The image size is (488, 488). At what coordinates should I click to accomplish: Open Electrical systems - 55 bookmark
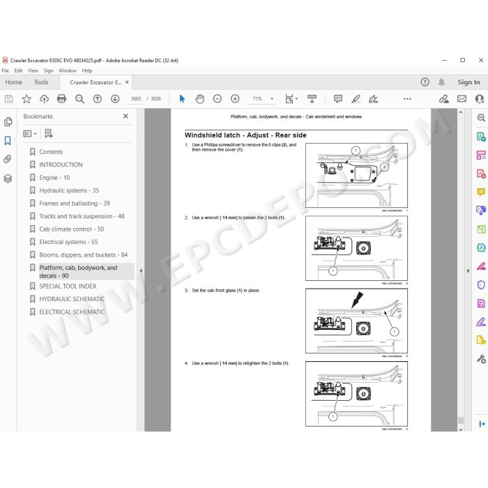68,242
